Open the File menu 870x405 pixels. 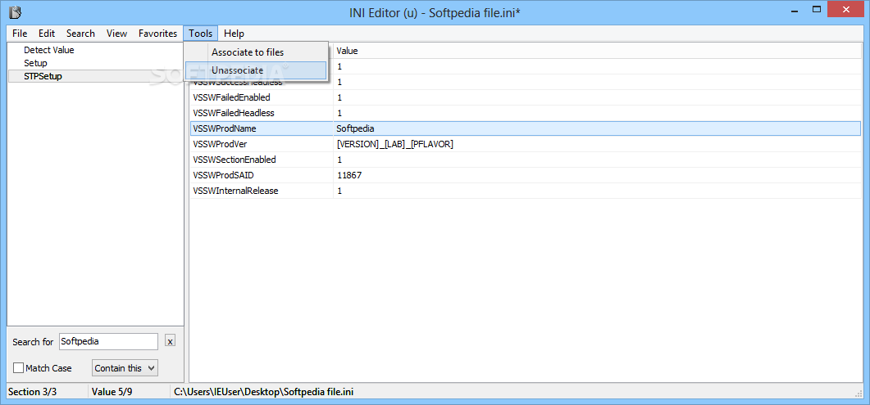click(20, 34)
